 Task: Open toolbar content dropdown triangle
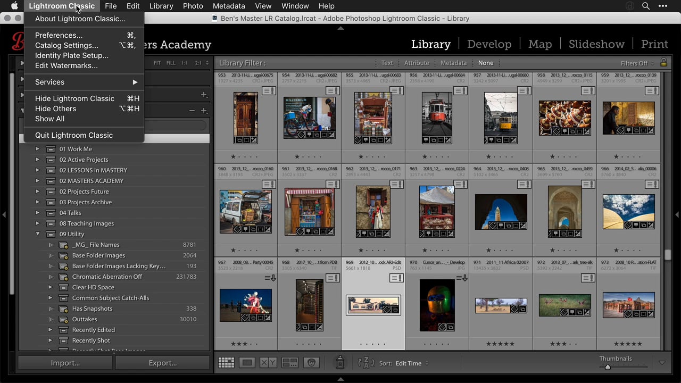click(x=662, y=363)
